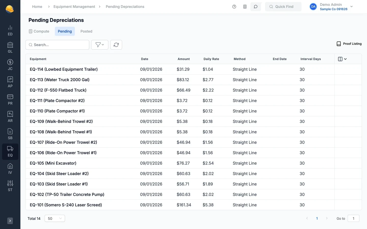Switch to the Posted tab
Image resolution: width=367 pixels, height=229 pixels.
coord(86,31)
